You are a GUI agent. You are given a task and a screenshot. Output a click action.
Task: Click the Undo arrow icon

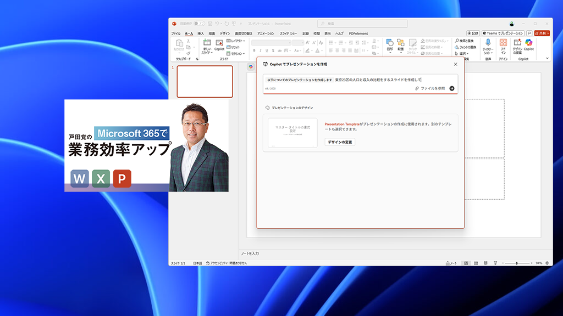(217, 24)
